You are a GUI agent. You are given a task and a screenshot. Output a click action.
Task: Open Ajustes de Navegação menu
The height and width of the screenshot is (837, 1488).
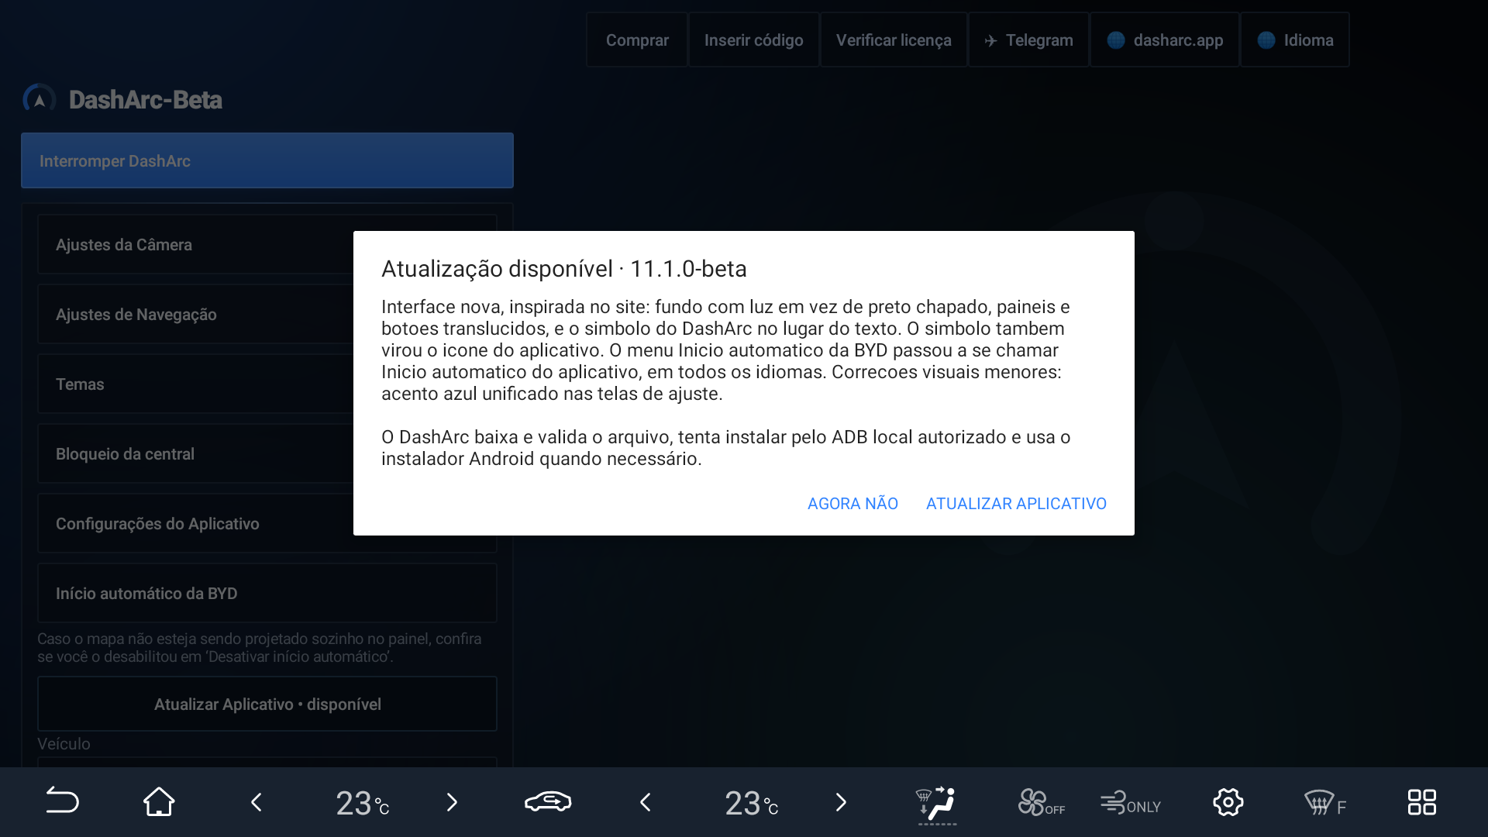267,314
